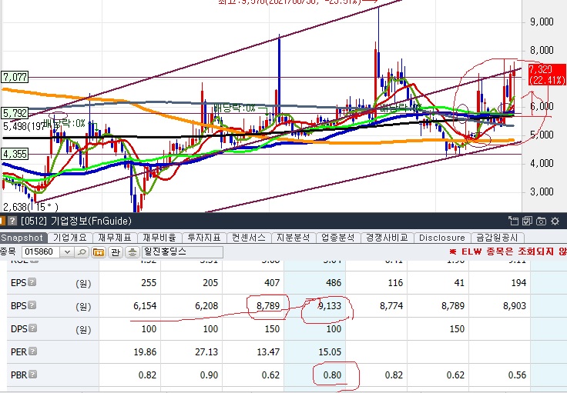The width and height of the screenshot is (567, 393).
Task: Click the BPS row label
Action: pos(18,306)
